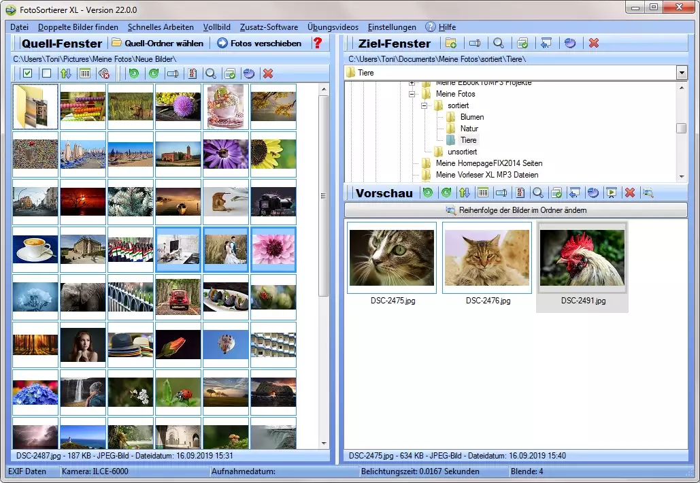The width and height of the screenshot is (700, 483).
Task: Click slideshow play icon in Vorschau toolbar
Action: coord(611,193)
